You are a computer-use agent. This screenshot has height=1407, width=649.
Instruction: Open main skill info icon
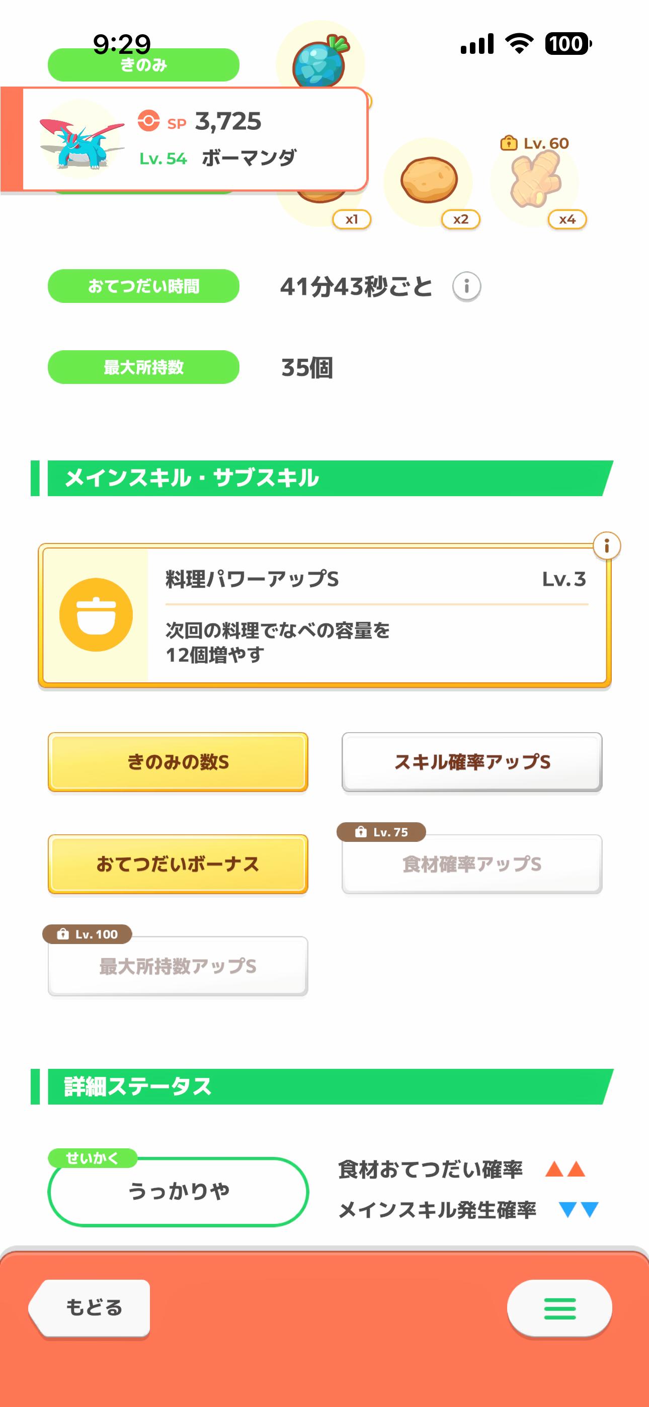coord(606,545)
